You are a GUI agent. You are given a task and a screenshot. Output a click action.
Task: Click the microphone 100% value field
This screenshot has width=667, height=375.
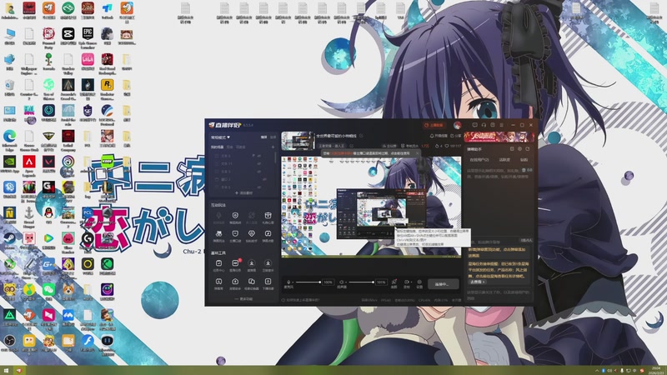pyautogui.click(x=328, y=282)
